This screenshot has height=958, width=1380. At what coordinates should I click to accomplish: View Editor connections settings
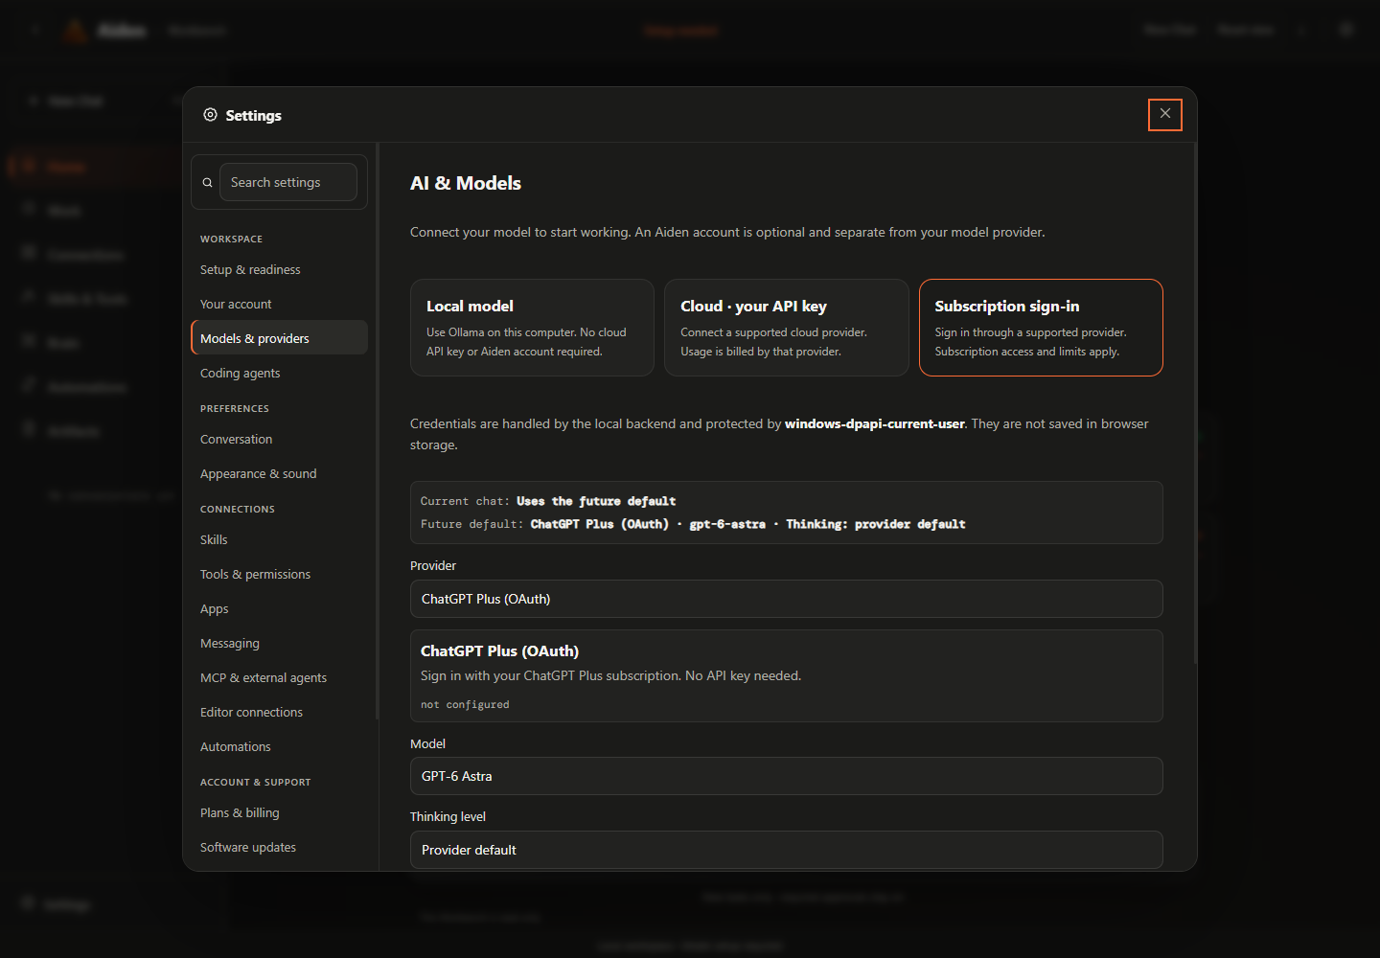click(x=280, y=713)
